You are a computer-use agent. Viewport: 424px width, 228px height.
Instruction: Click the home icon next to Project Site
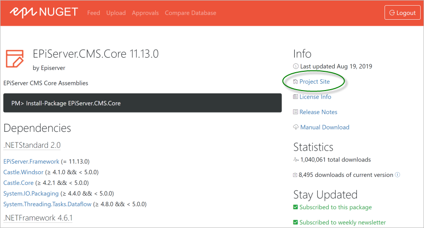pos(296,82)
